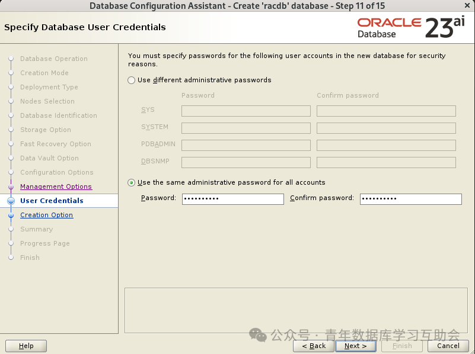The width and height of the screenshot is (475, 354).
Task: Click the 'Nodes Selection' step label
Action: pos(47,101)
